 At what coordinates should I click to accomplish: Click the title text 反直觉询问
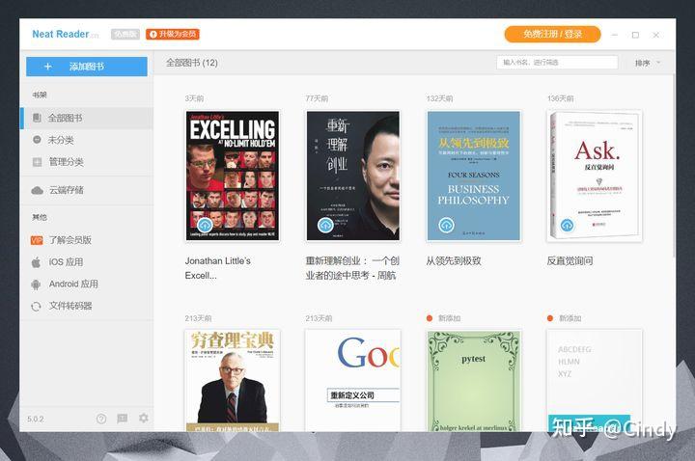click(570, 260)
